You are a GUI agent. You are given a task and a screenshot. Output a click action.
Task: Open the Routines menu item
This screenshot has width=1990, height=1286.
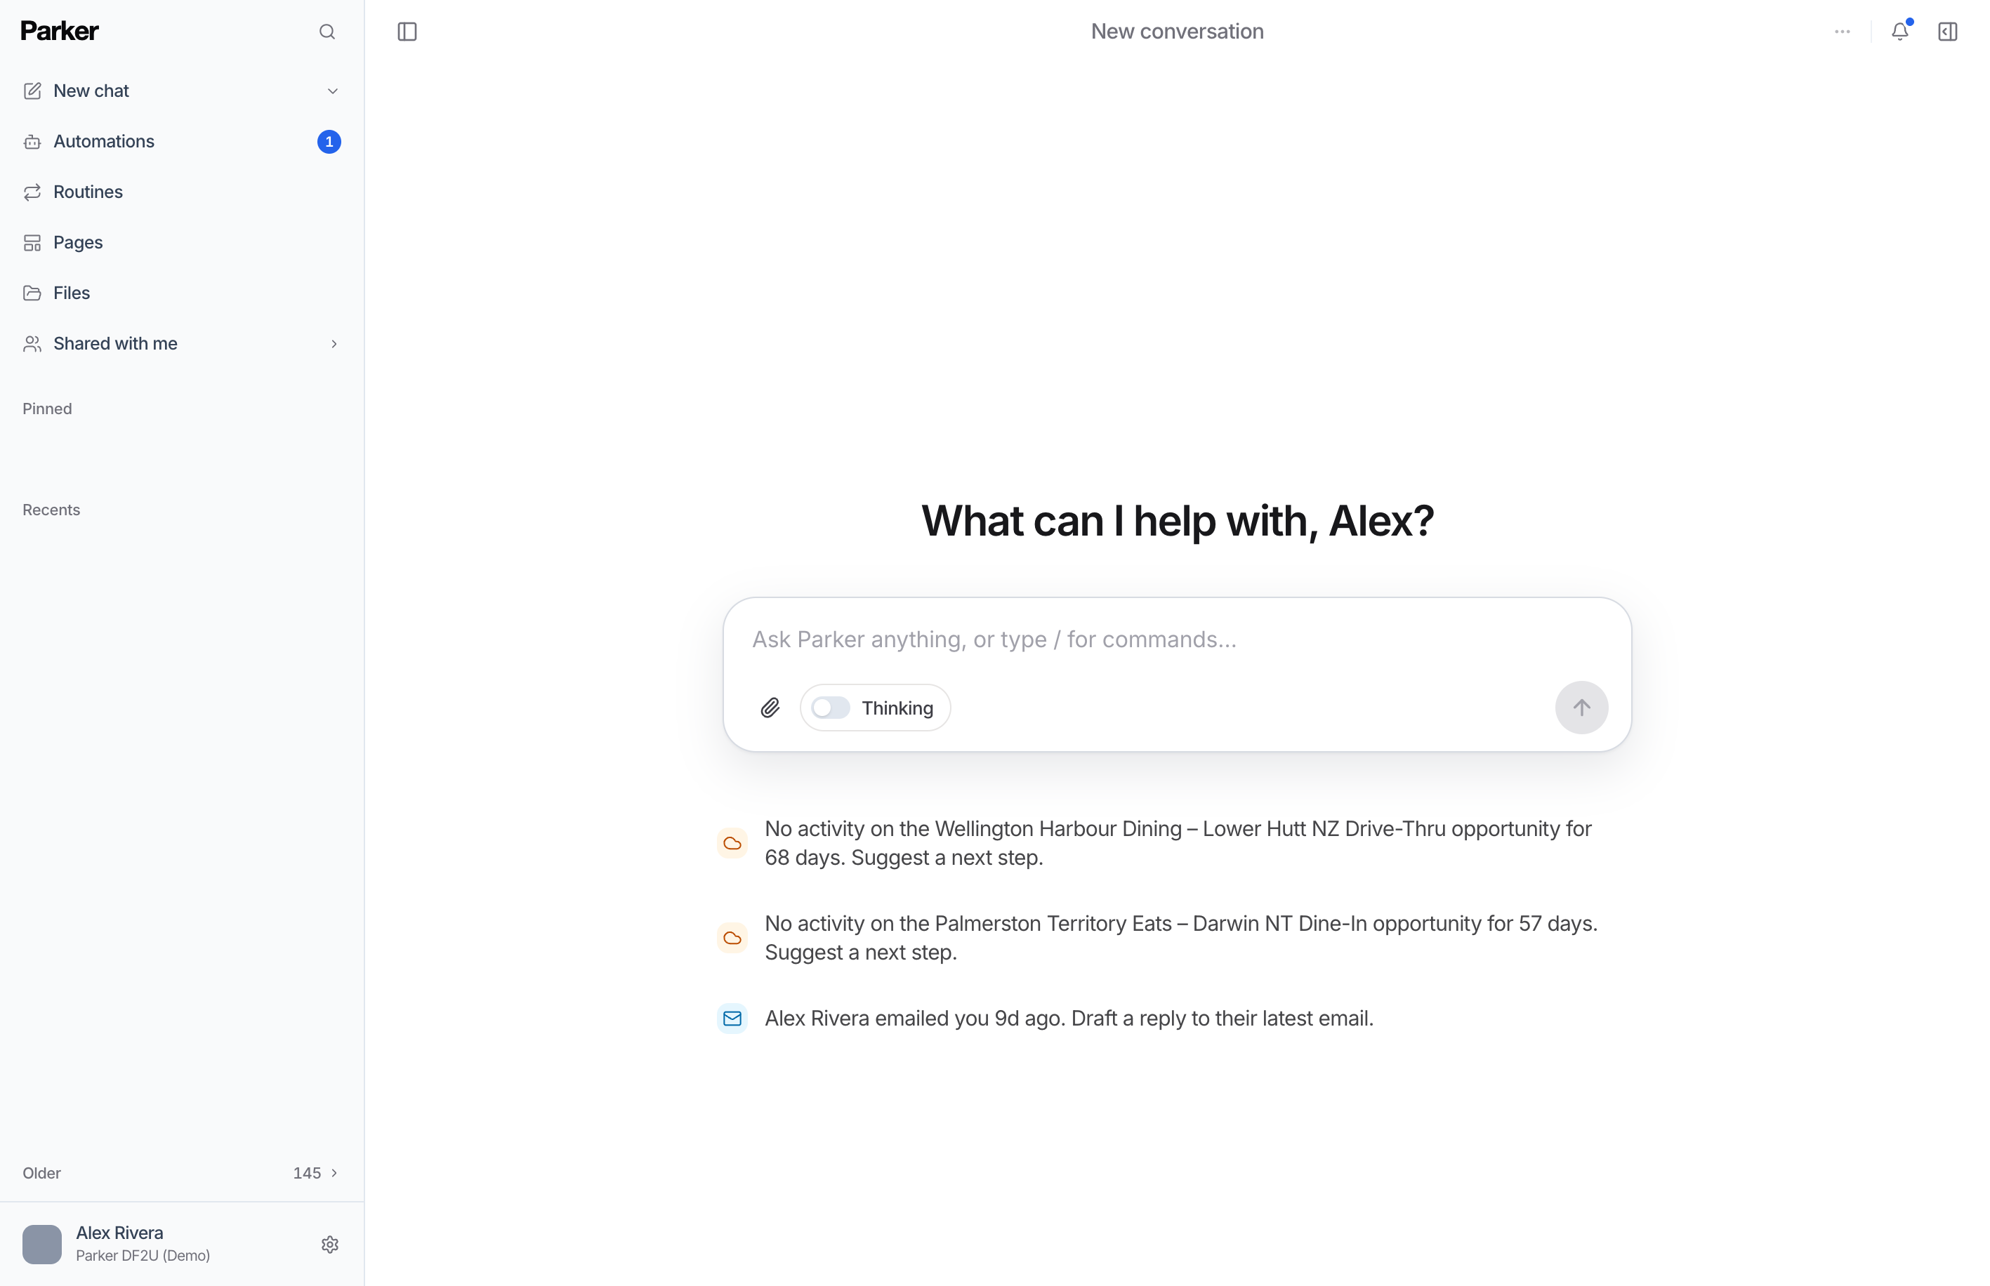click(x=182, y=192)
